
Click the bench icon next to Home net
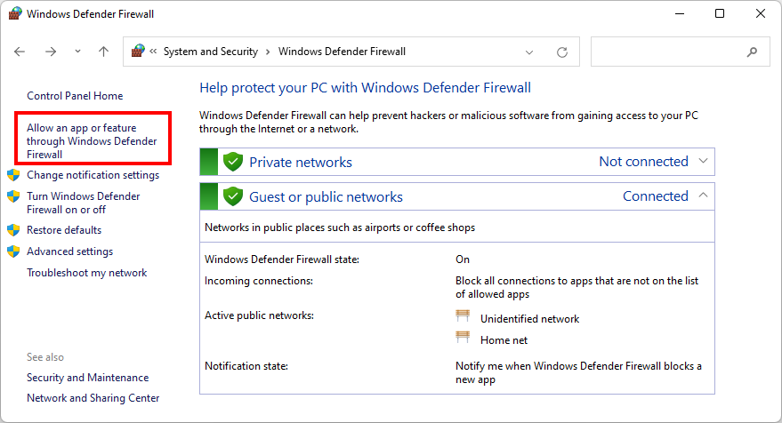[463, 338]
